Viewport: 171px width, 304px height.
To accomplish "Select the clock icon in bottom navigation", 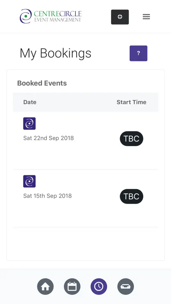I will [x=99, y=287].
